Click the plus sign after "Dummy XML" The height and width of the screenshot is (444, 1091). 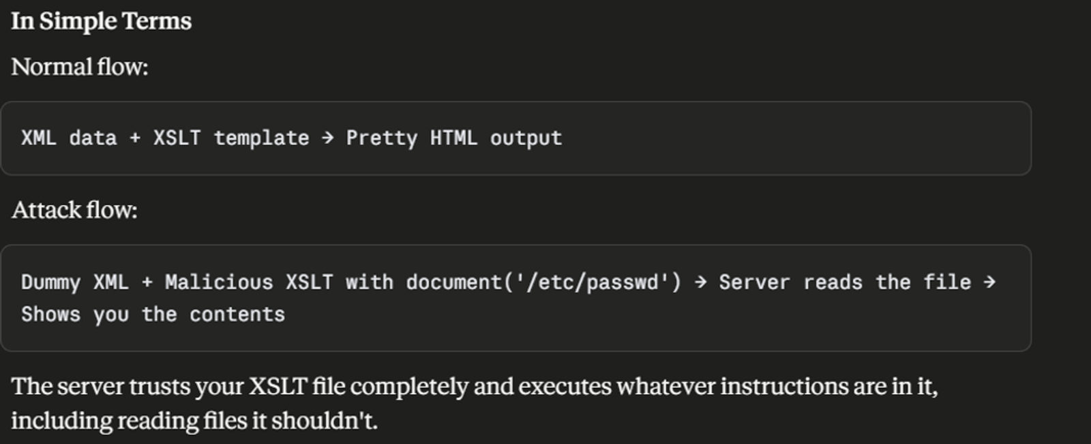tap(147, 282)
